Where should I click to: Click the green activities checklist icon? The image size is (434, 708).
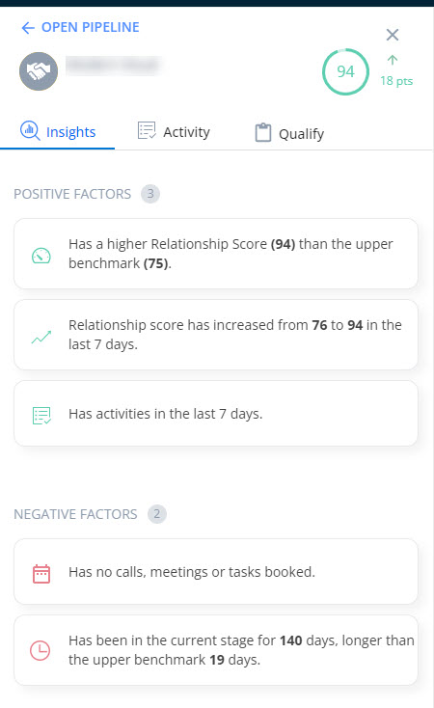41,416
